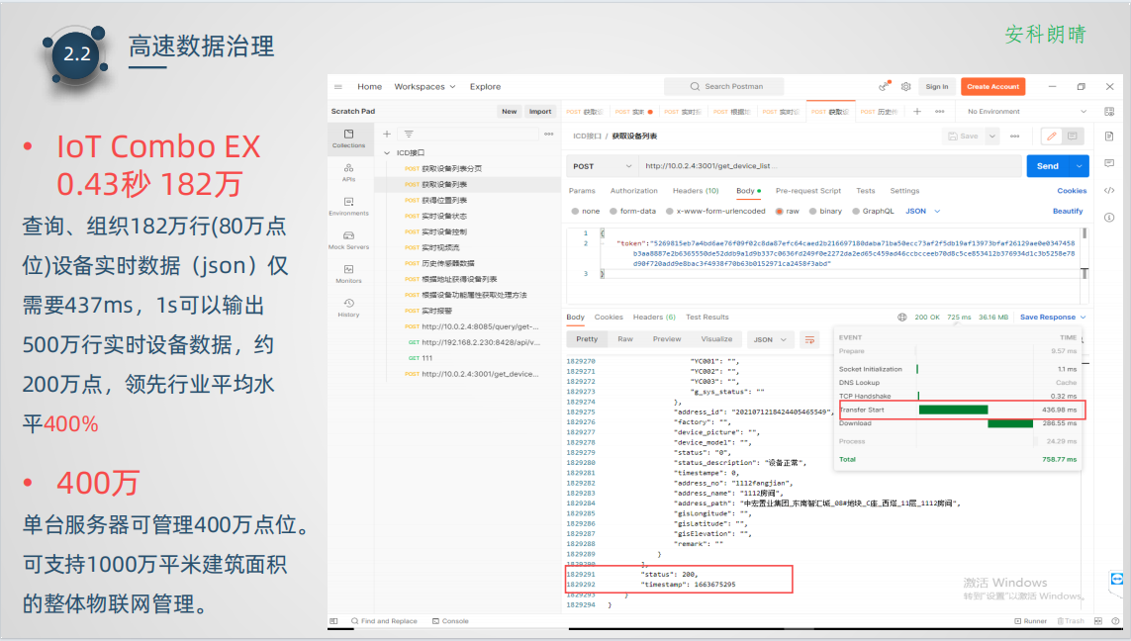1131x641 pixels.
Task: Click the Beautify link
Action: 1068,211
